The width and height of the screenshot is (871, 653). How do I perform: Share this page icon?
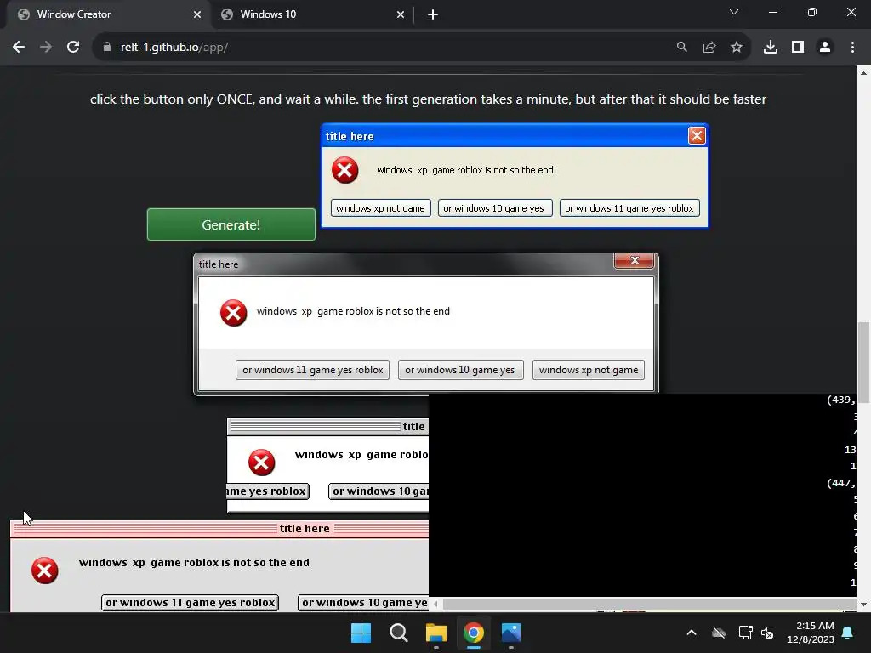709,48
